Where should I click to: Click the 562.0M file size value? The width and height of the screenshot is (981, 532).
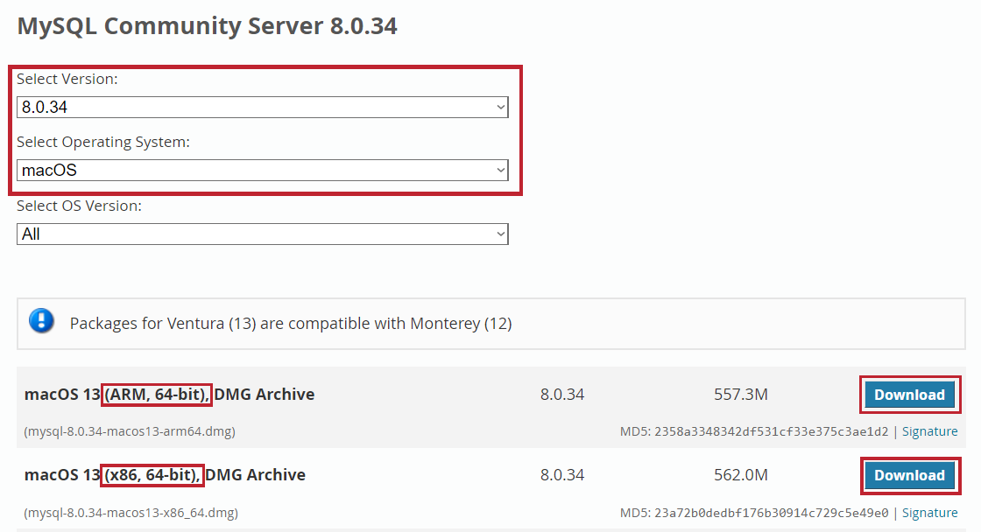click(x=741, y=475)
